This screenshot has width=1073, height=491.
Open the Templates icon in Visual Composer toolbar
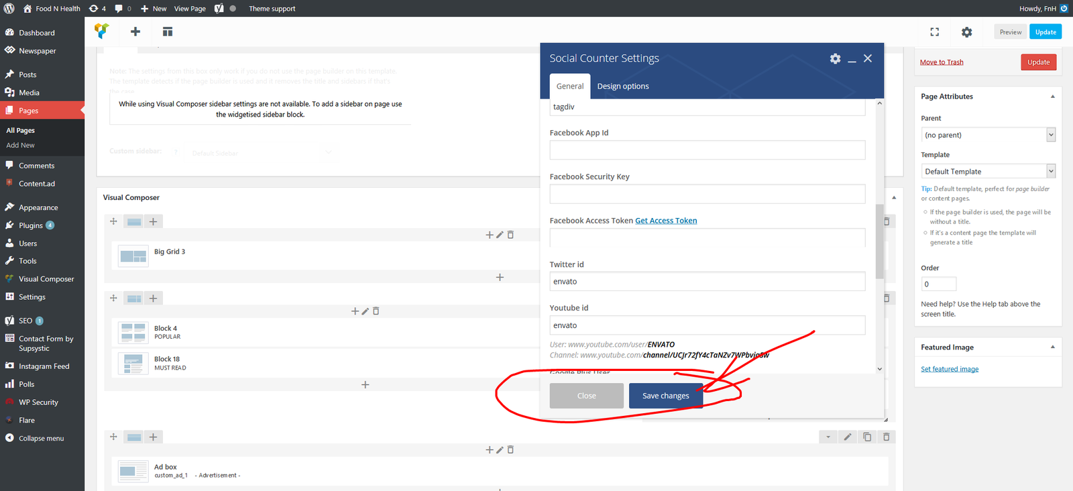(168, 32)
